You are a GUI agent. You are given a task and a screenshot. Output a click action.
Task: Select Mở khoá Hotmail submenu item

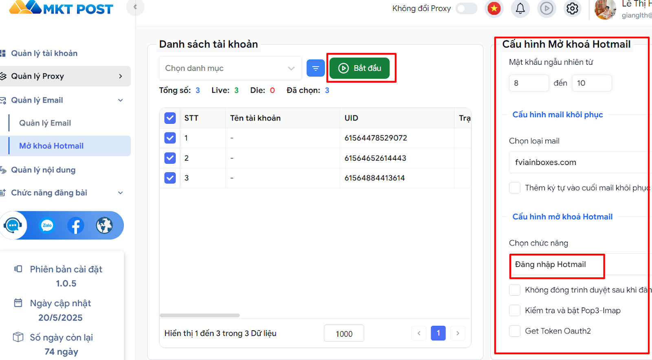point(69,146)
